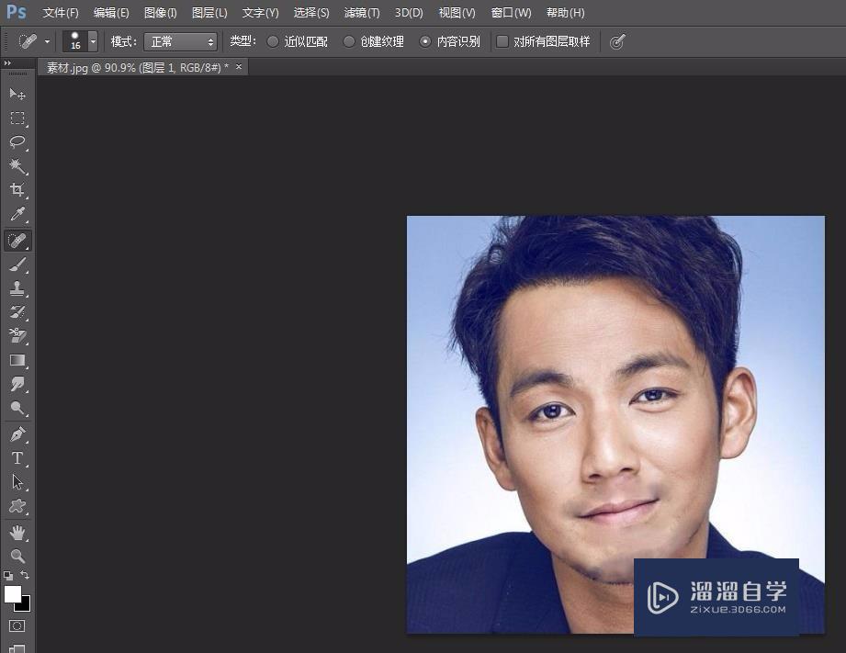The width and height of the screenshot is (846, 653).
Task: Select the Move tool
Action: pyautogui.click(x=17, y=95)
